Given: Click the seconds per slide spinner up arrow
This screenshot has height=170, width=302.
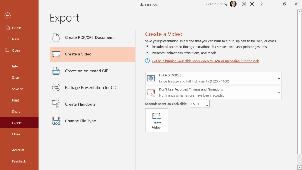Looking at the screenshot, I should 207,102.
